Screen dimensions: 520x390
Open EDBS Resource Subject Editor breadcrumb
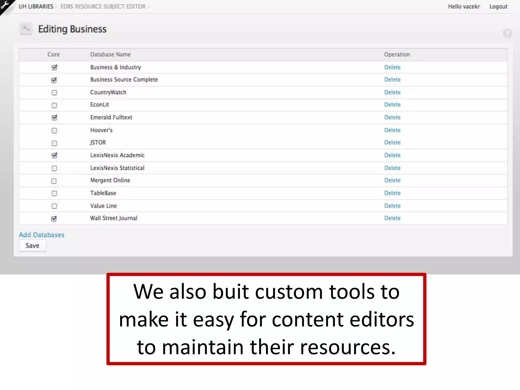(103, 7)
